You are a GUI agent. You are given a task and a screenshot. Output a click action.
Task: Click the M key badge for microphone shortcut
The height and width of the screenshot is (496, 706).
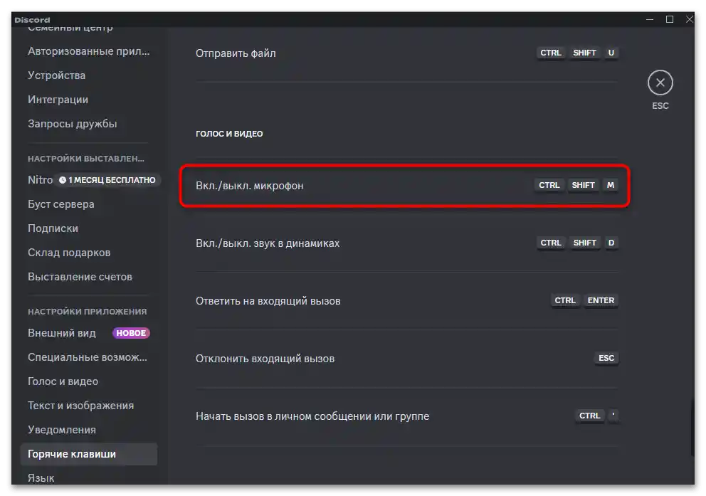click(610, 185)
